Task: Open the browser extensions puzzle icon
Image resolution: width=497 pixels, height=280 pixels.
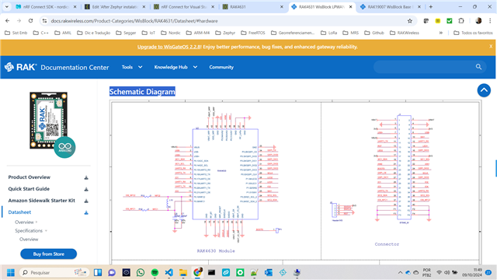Action: pyautogui.click(x=461, y=21)
